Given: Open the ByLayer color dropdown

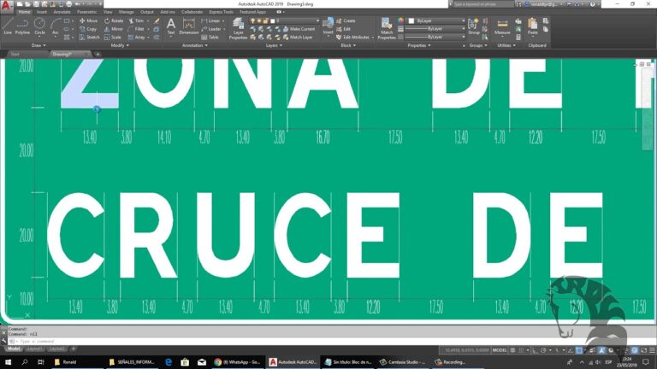Looking at the screenshot, I should [438, 20].
